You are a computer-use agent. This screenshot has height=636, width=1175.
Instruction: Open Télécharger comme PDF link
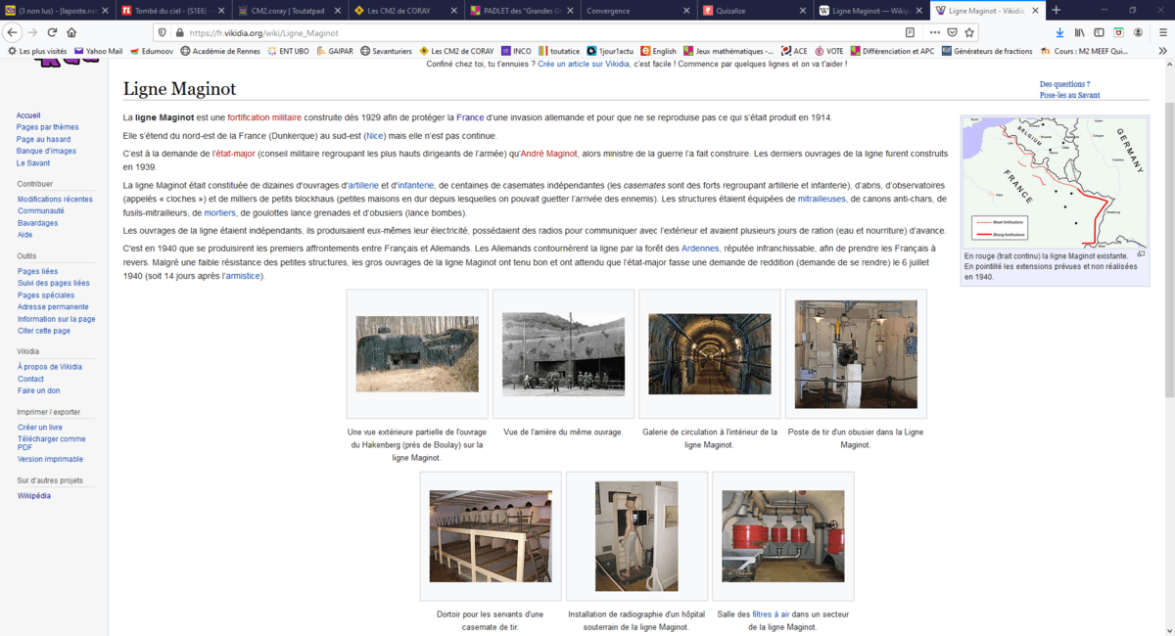coord(51,443)
